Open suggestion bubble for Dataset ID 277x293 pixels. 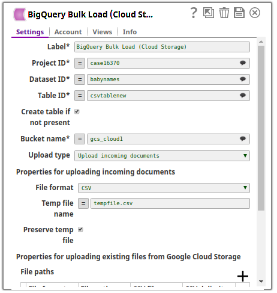243,79
